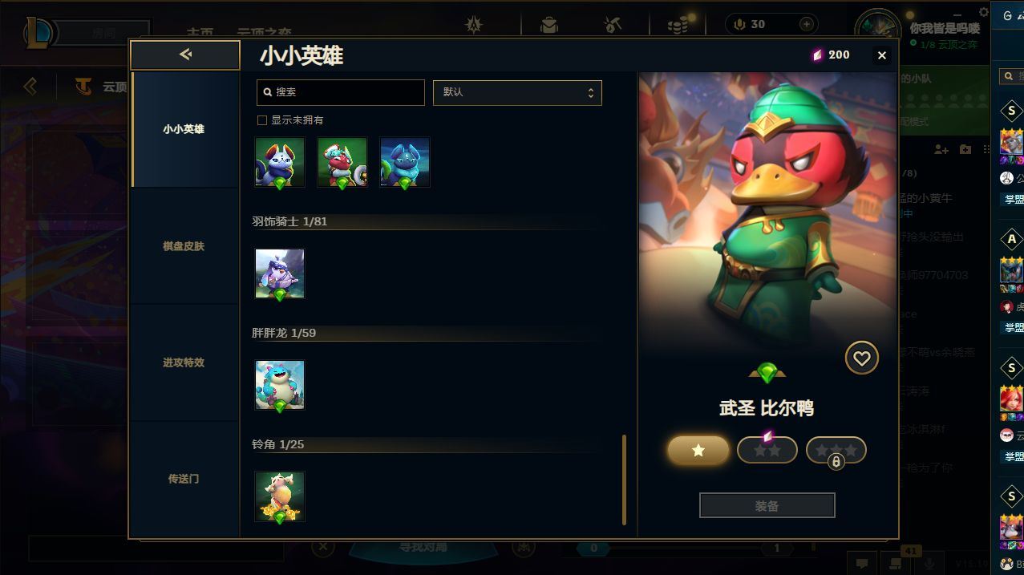Click the 搜索 search field
This screenshot has width=1024, height=575.
click(341, 92)
